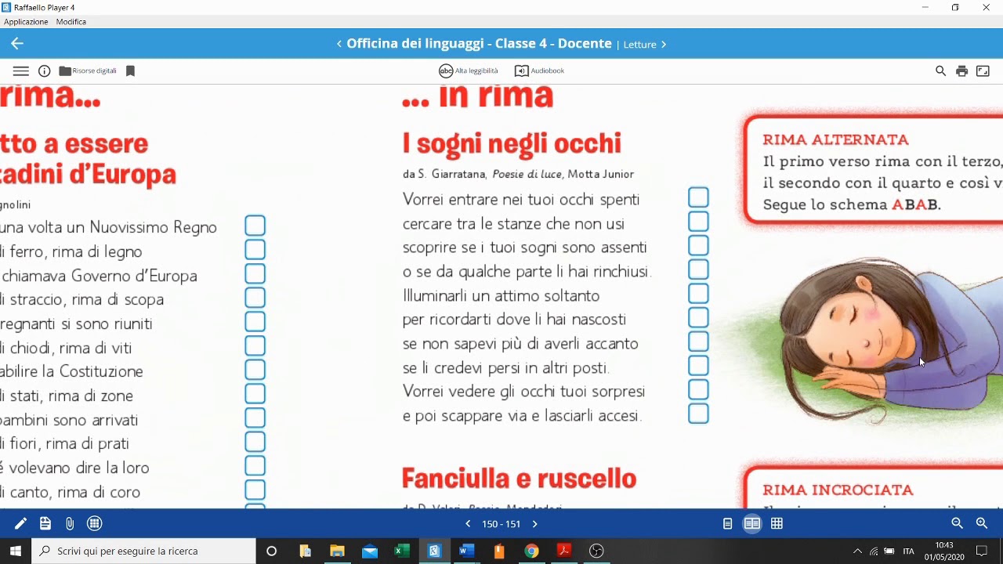Check box next to 'abilire la Costituzione'
Image resolution: width=1003 pixels, height=564 pixels.
coord(255,370)
